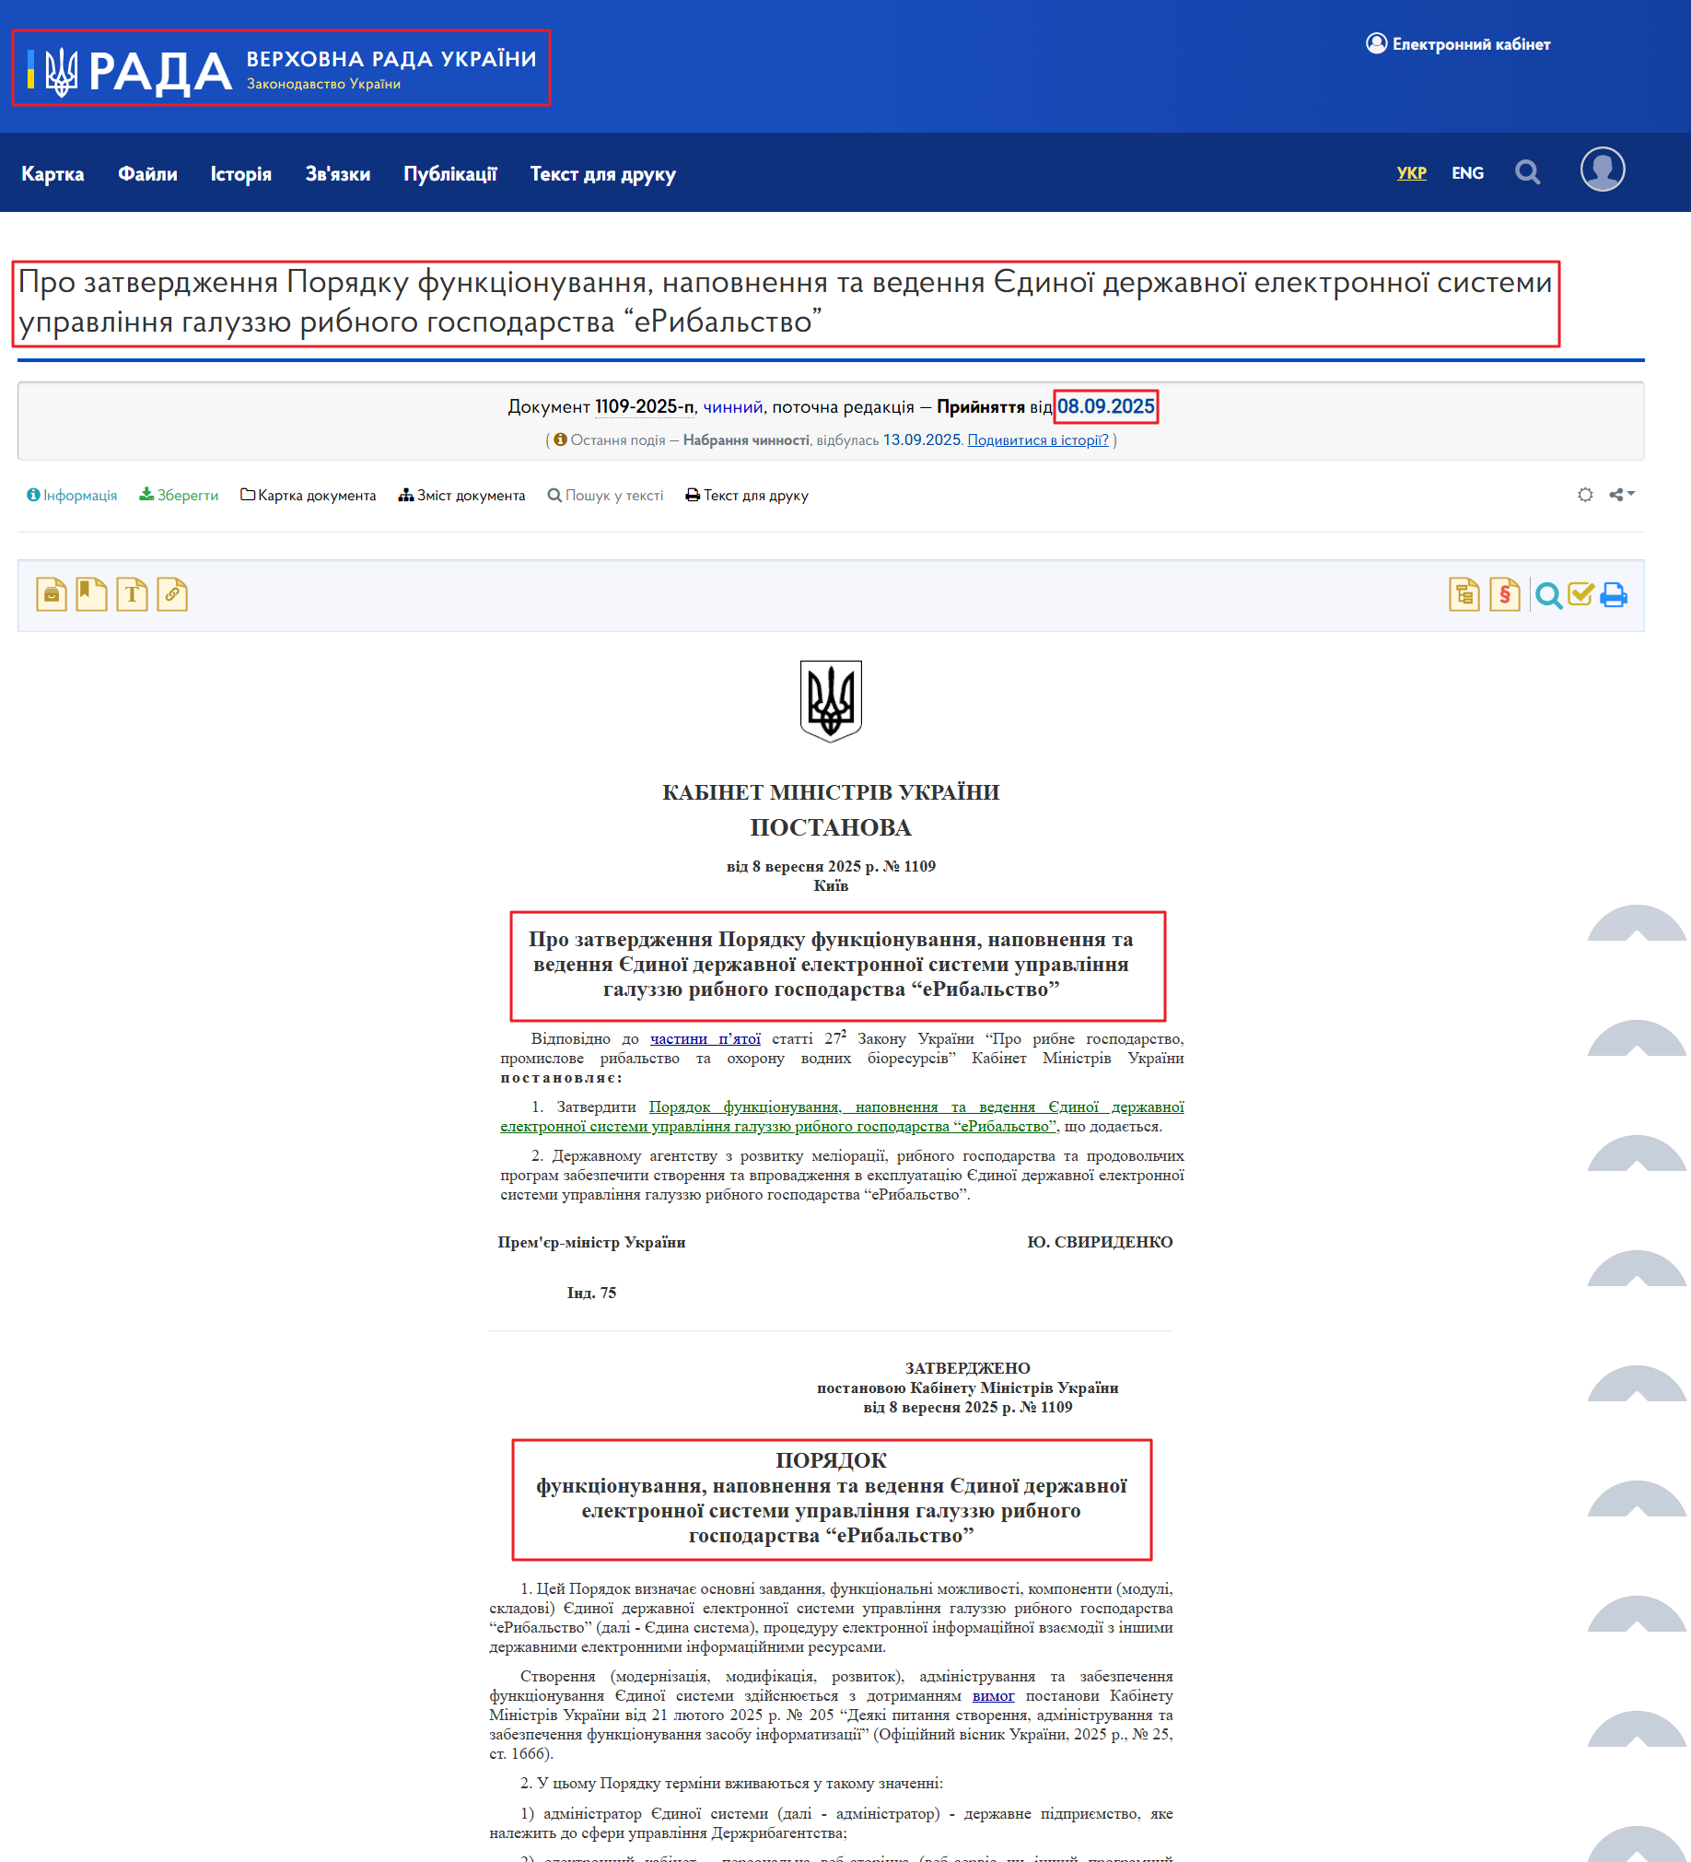Click the Інд. 75 text
The width and height of the screenshot is (1691, 1862).
coord(591,1293)
